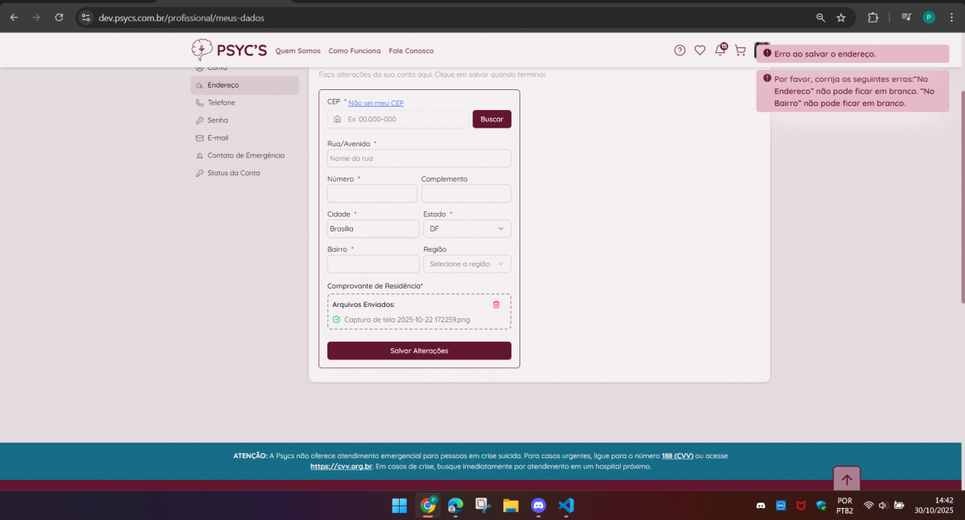Select Telefone in the sidebar menu
Screen dimensions: 965x520
pos(221,103)
